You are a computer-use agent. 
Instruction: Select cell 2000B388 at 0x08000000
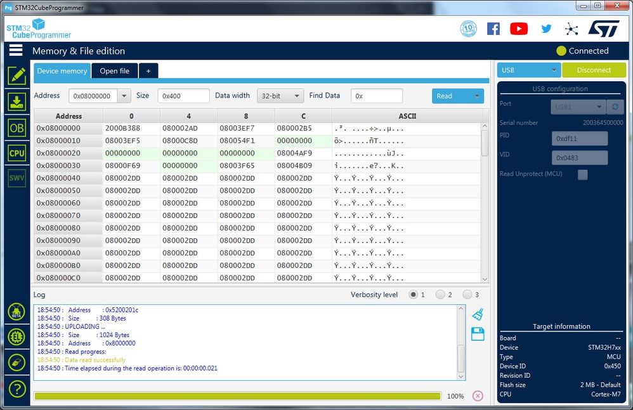coord(131,128)
